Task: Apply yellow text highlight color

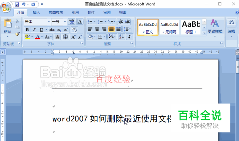Action: click(x=27, y=37)
